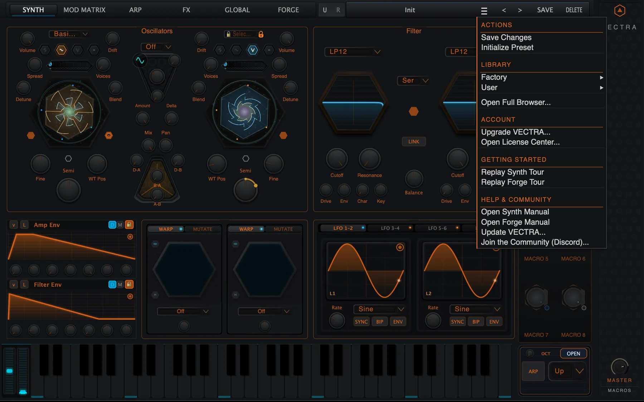Click the H hexagon in first warp panel
The height and width of the screenshot is (402, 644).
(155, 295)
